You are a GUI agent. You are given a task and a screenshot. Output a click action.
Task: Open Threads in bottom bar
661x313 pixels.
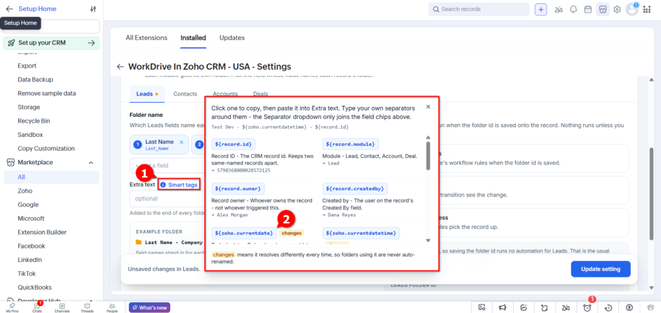(x=87, y=308)
